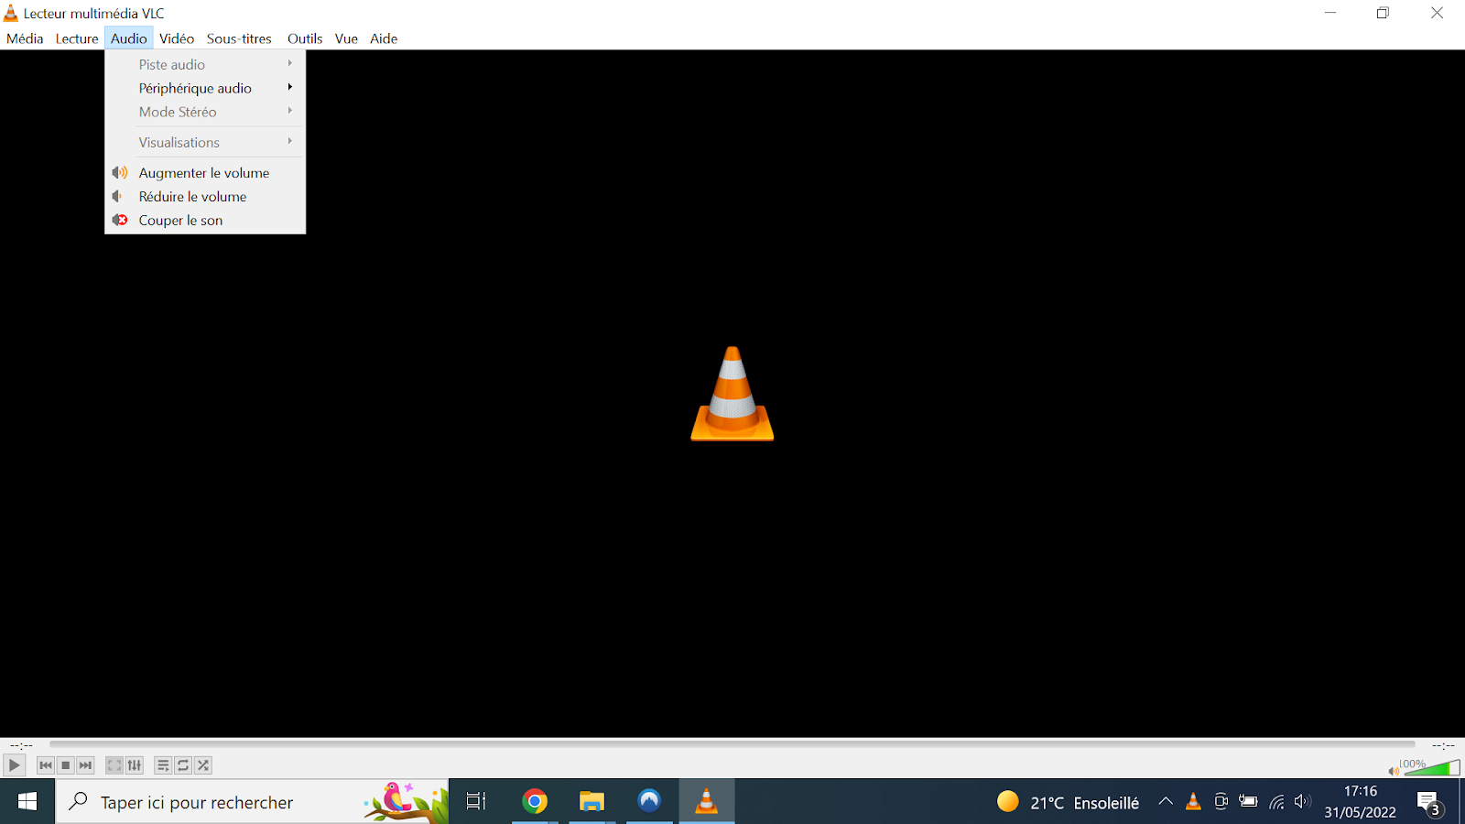
Task: Stop playback with the stop button
Action: [66, 765]
